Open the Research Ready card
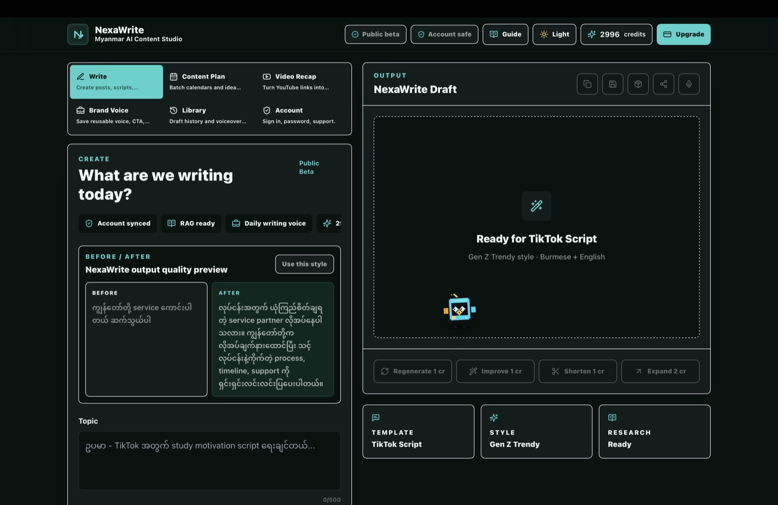 654,431
